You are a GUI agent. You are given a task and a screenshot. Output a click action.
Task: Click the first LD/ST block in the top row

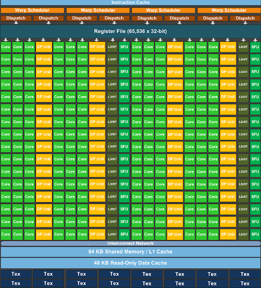pos(112,47)
